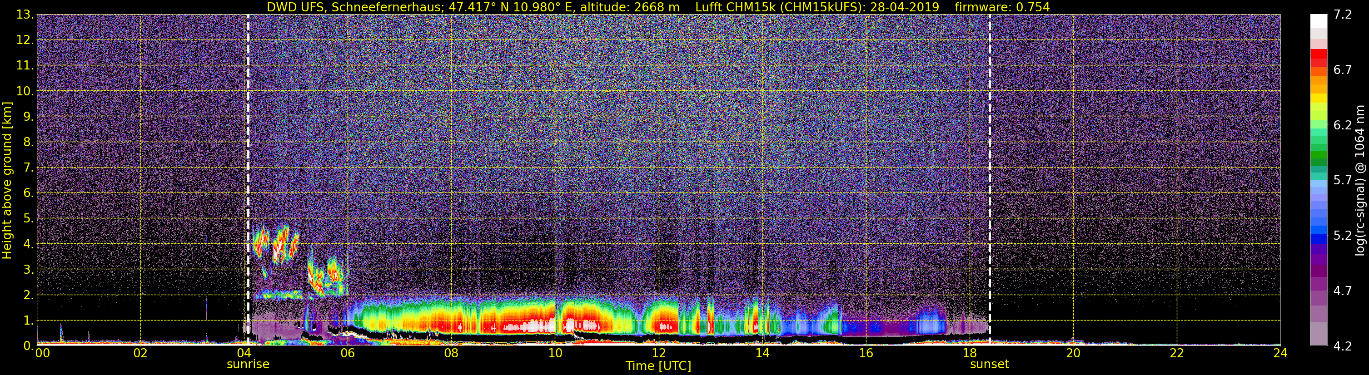Viewport: 1369px width, 375px height.
Task: Click the '20' time tick label
Action: (1073, 354)
